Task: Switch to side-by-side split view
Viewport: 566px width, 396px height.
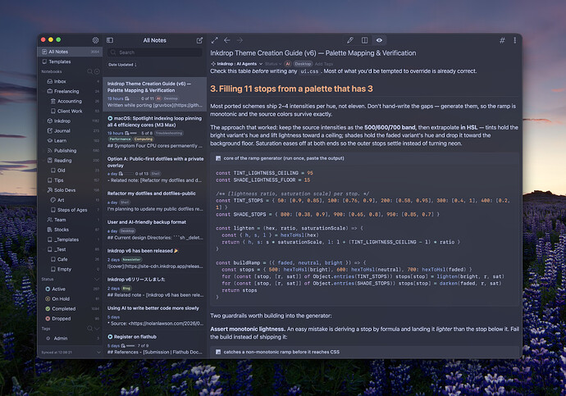Action: point(364,40)
